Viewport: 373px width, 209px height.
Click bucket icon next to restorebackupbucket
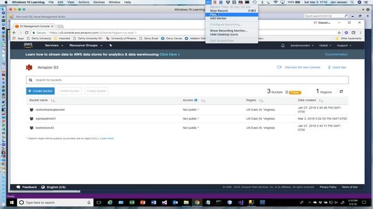(31, 110)
